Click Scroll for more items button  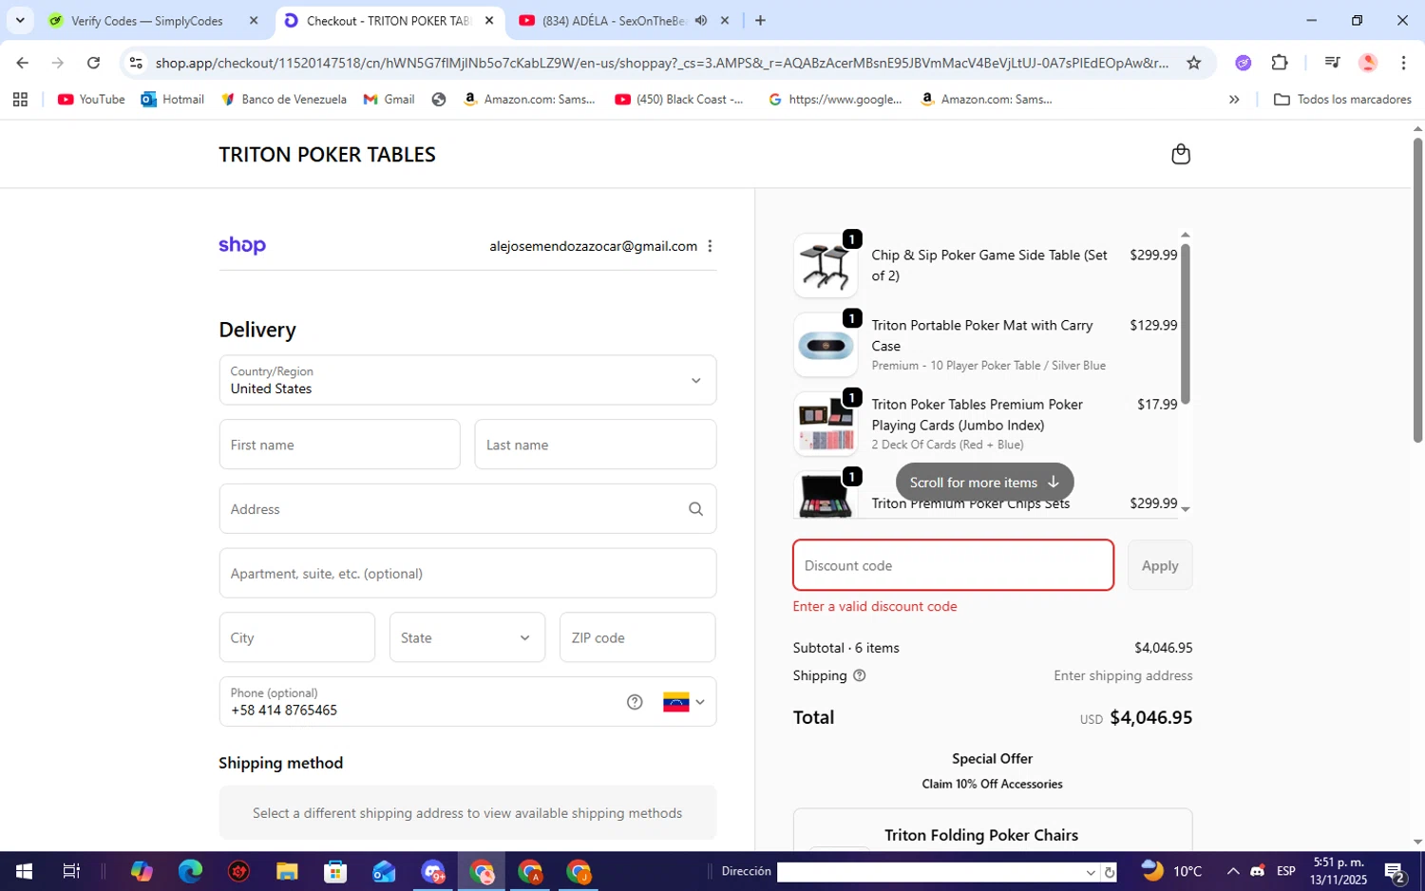pos(984,483)
